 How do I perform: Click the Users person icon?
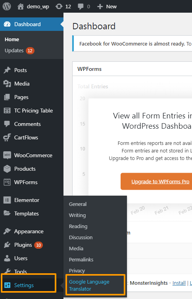tap(7, 258)
